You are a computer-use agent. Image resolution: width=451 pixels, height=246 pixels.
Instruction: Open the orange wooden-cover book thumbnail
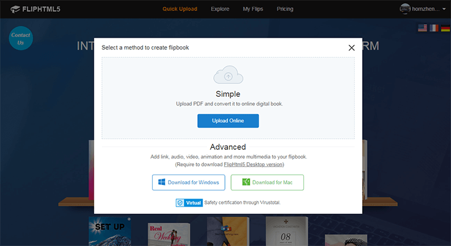[x=228, y=231]
